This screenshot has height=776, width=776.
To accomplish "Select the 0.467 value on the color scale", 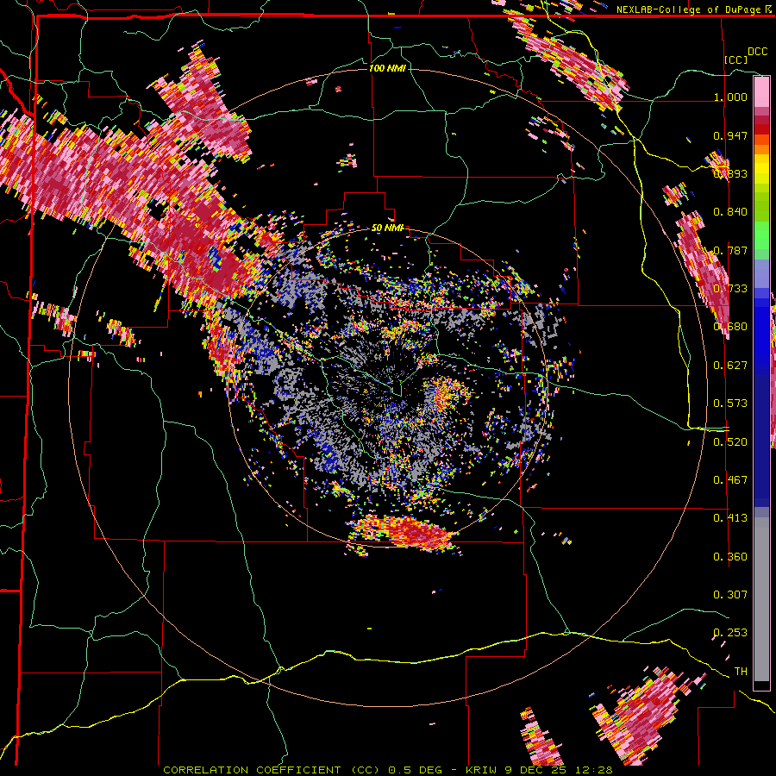I will 730,479.
